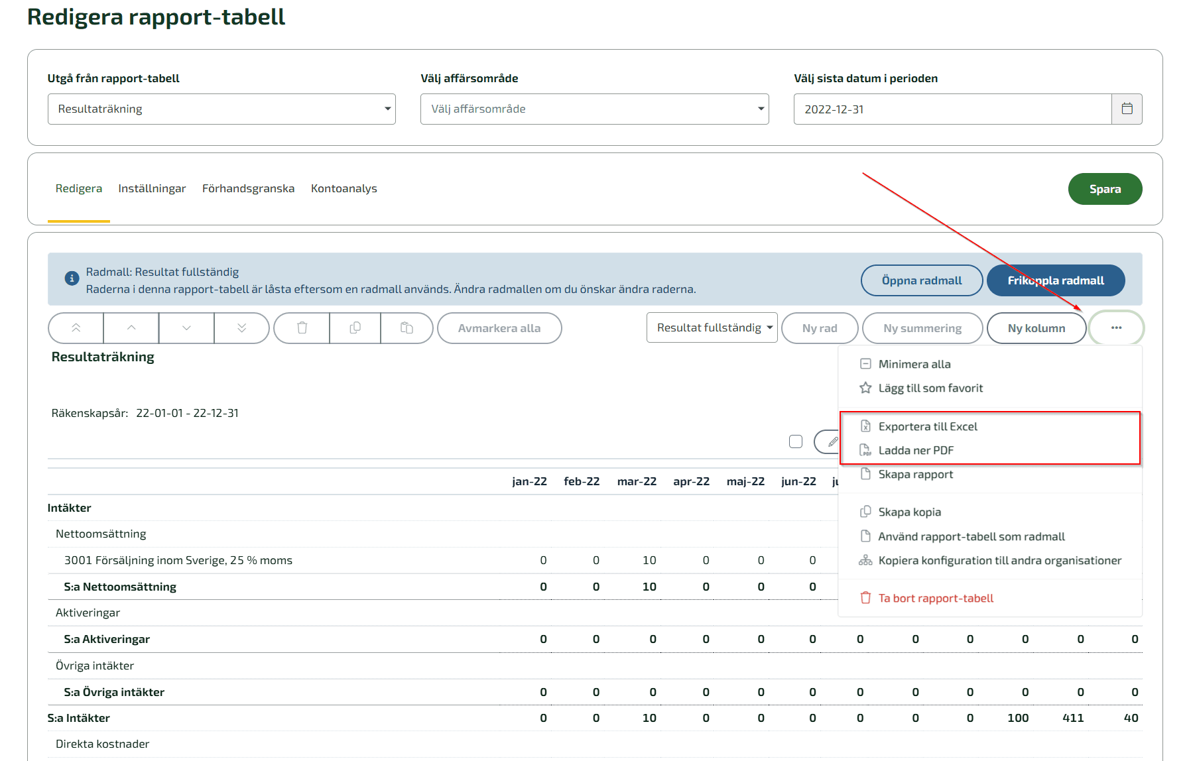
Task: Click the Ny rad button
Action: (x=820, y=328)
